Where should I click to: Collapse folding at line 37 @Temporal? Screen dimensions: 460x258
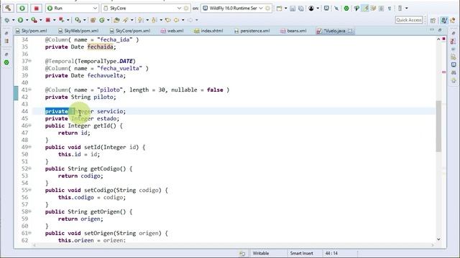(30, 61)
